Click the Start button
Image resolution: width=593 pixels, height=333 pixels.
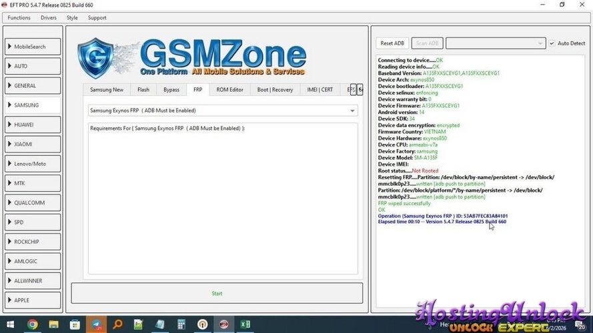(x=217, y=293)
